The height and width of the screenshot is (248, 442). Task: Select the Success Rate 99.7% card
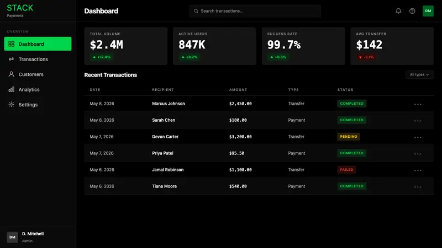303,46
